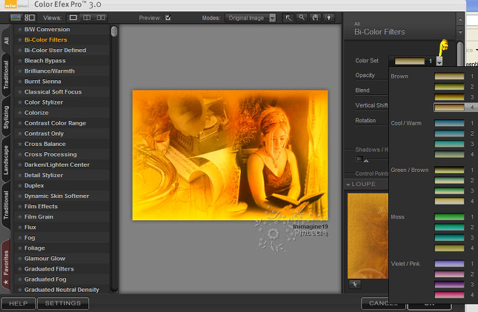Favorite the Fog filter star
The height and width of the screenshot is (312, 478).
coord(20,238)
